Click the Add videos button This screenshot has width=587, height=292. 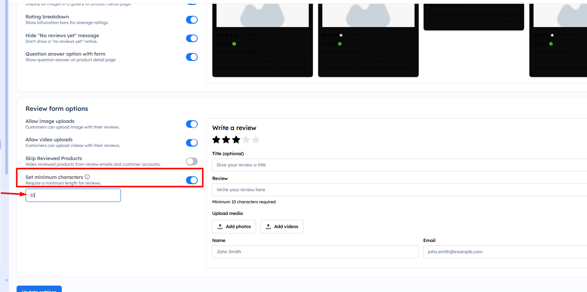tap(282, 227)
